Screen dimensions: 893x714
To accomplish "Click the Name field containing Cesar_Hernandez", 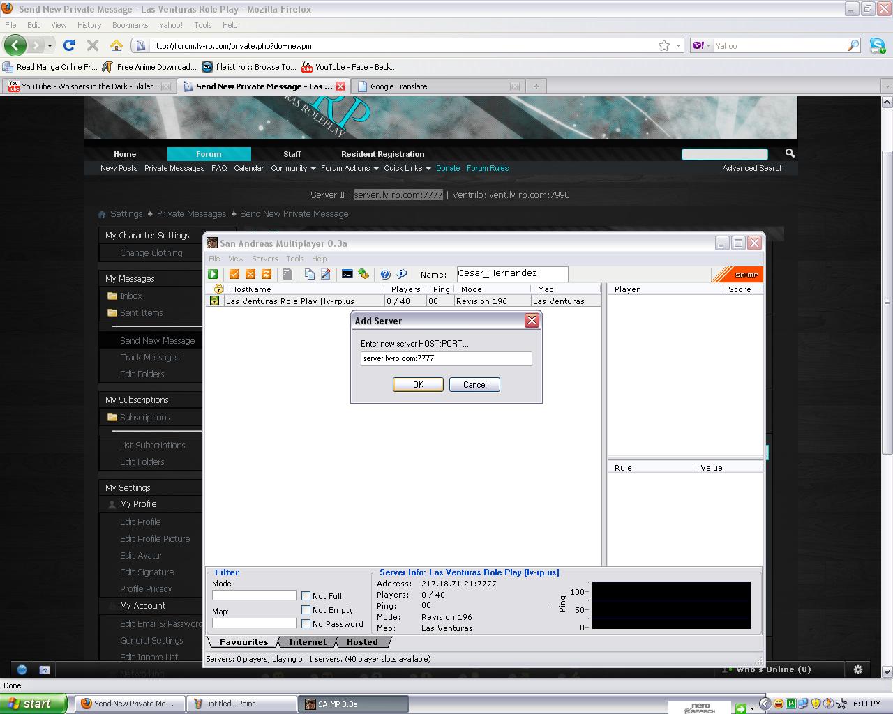I will point(512,274).
